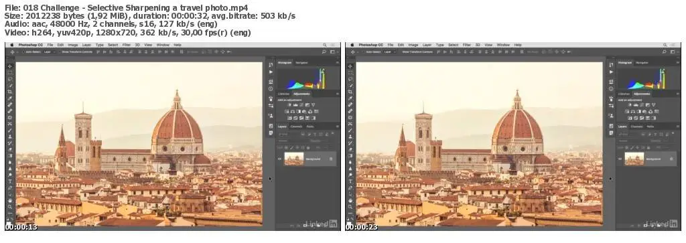Select the Type tool in the 00:00:13 frame
Image resolution: width=686 pixels, height=243 pixels.
pos(10,181)
